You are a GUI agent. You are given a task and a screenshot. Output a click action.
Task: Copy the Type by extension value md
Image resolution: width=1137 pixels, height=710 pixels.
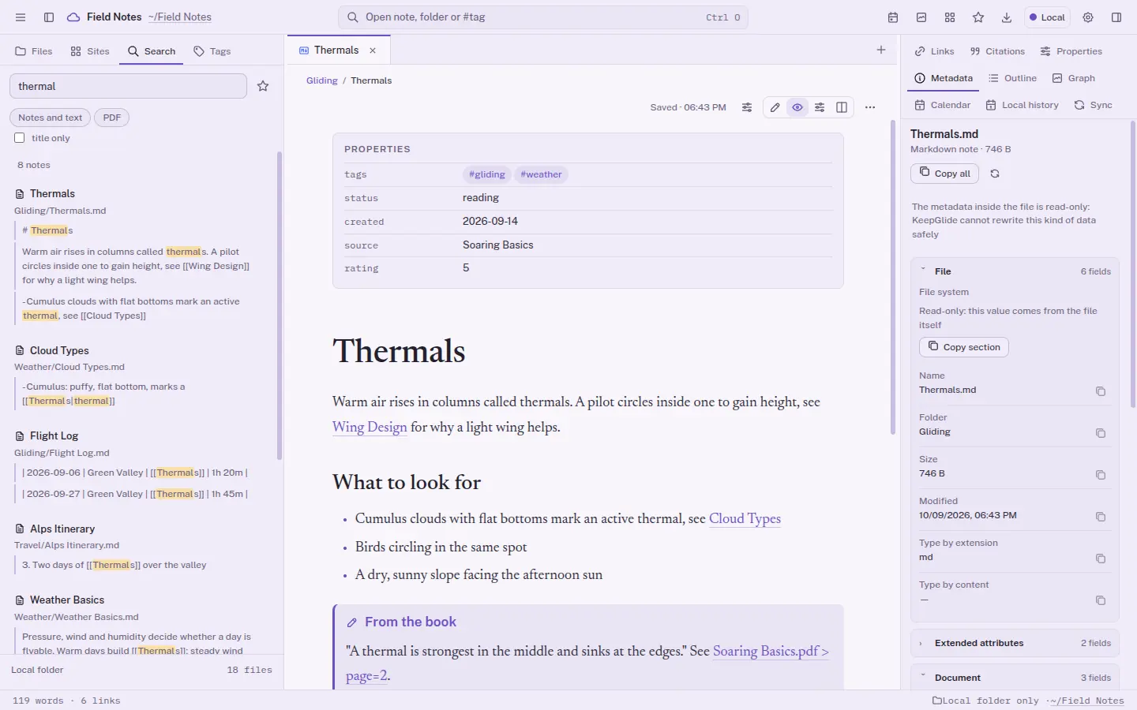click(x=1101, y=559)
